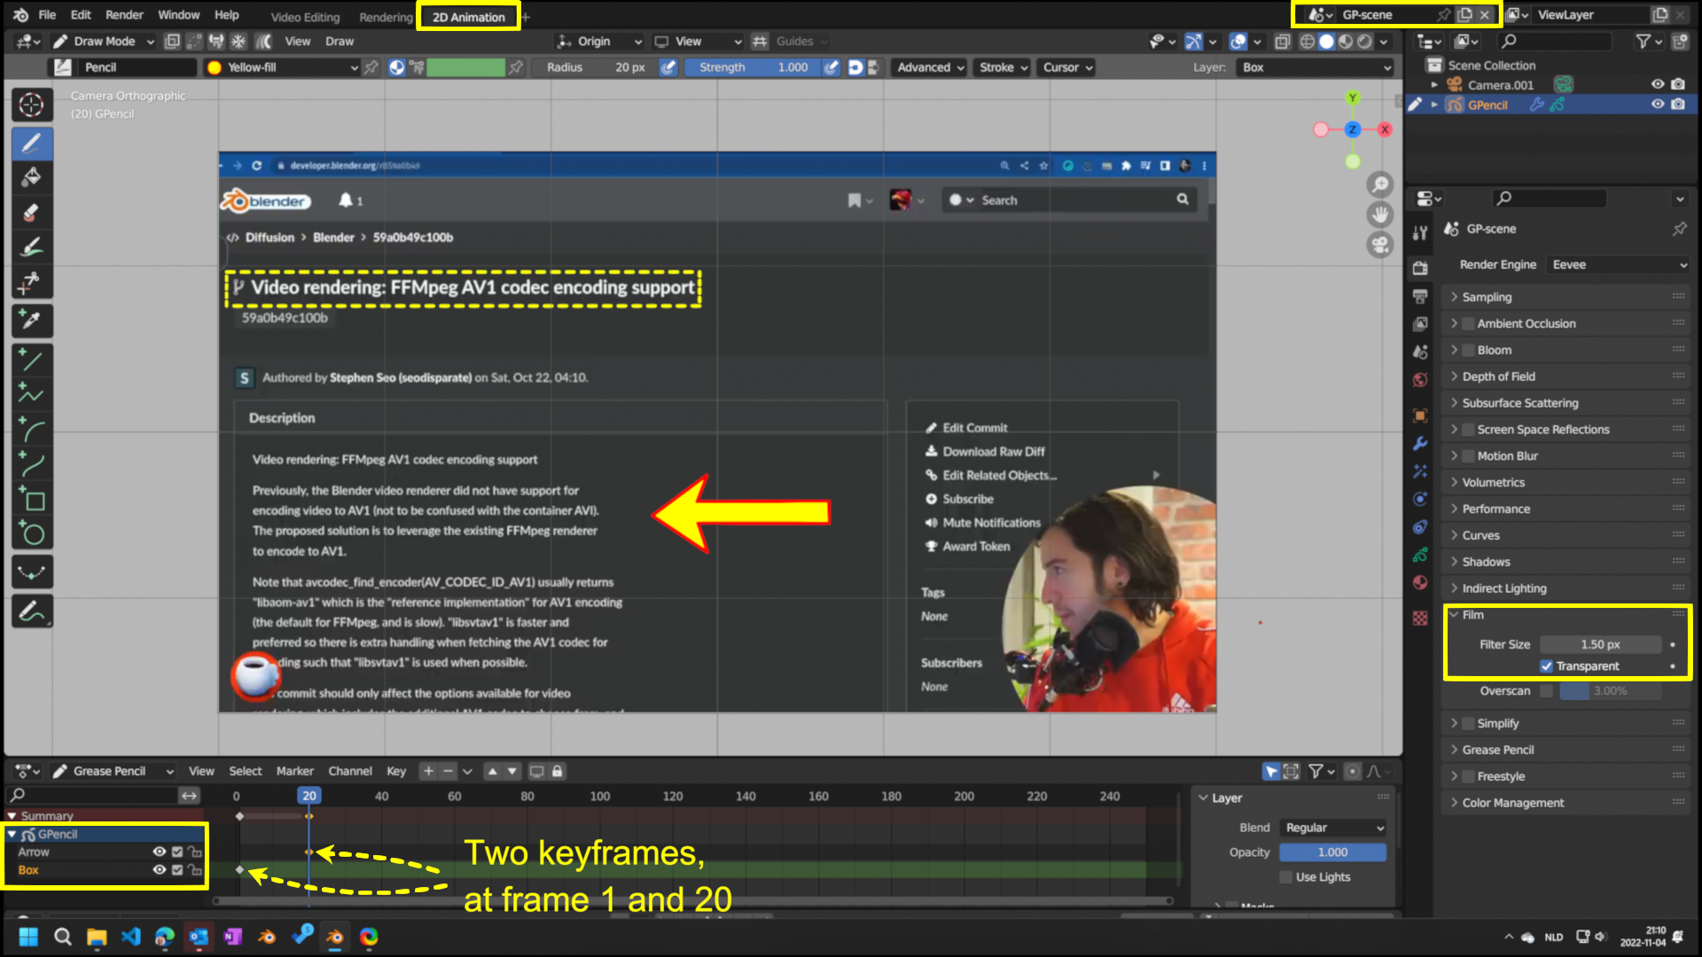
Task: Click the Filter Size value field
Action: [x=1600, y=645]
